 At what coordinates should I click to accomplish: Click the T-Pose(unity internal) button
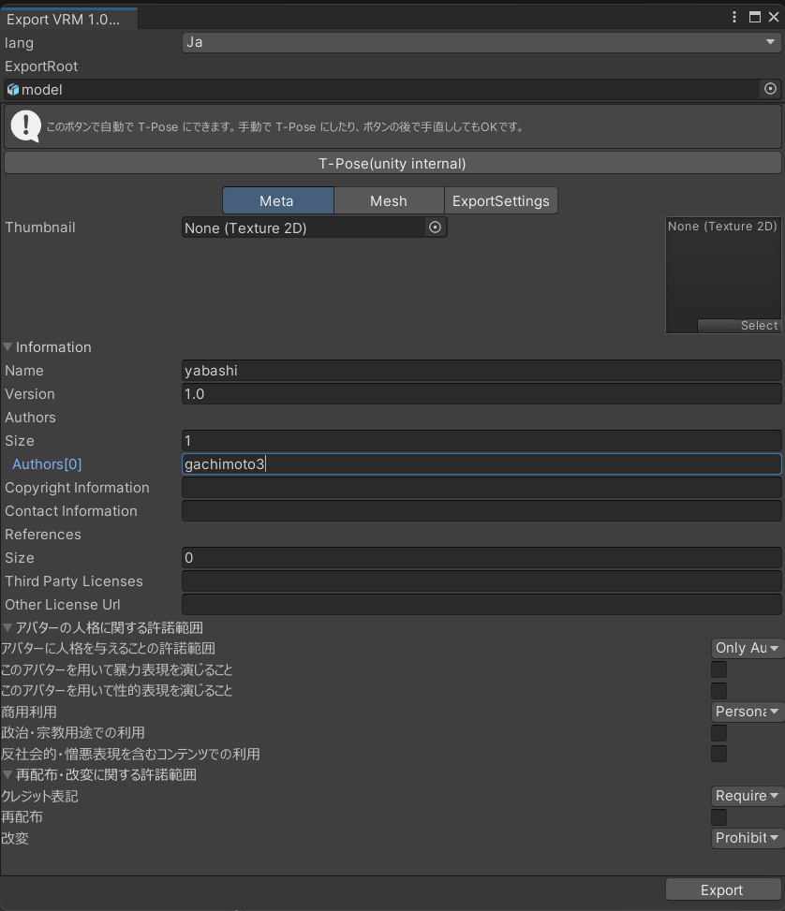pyautogui.click(x=392, y=162)
